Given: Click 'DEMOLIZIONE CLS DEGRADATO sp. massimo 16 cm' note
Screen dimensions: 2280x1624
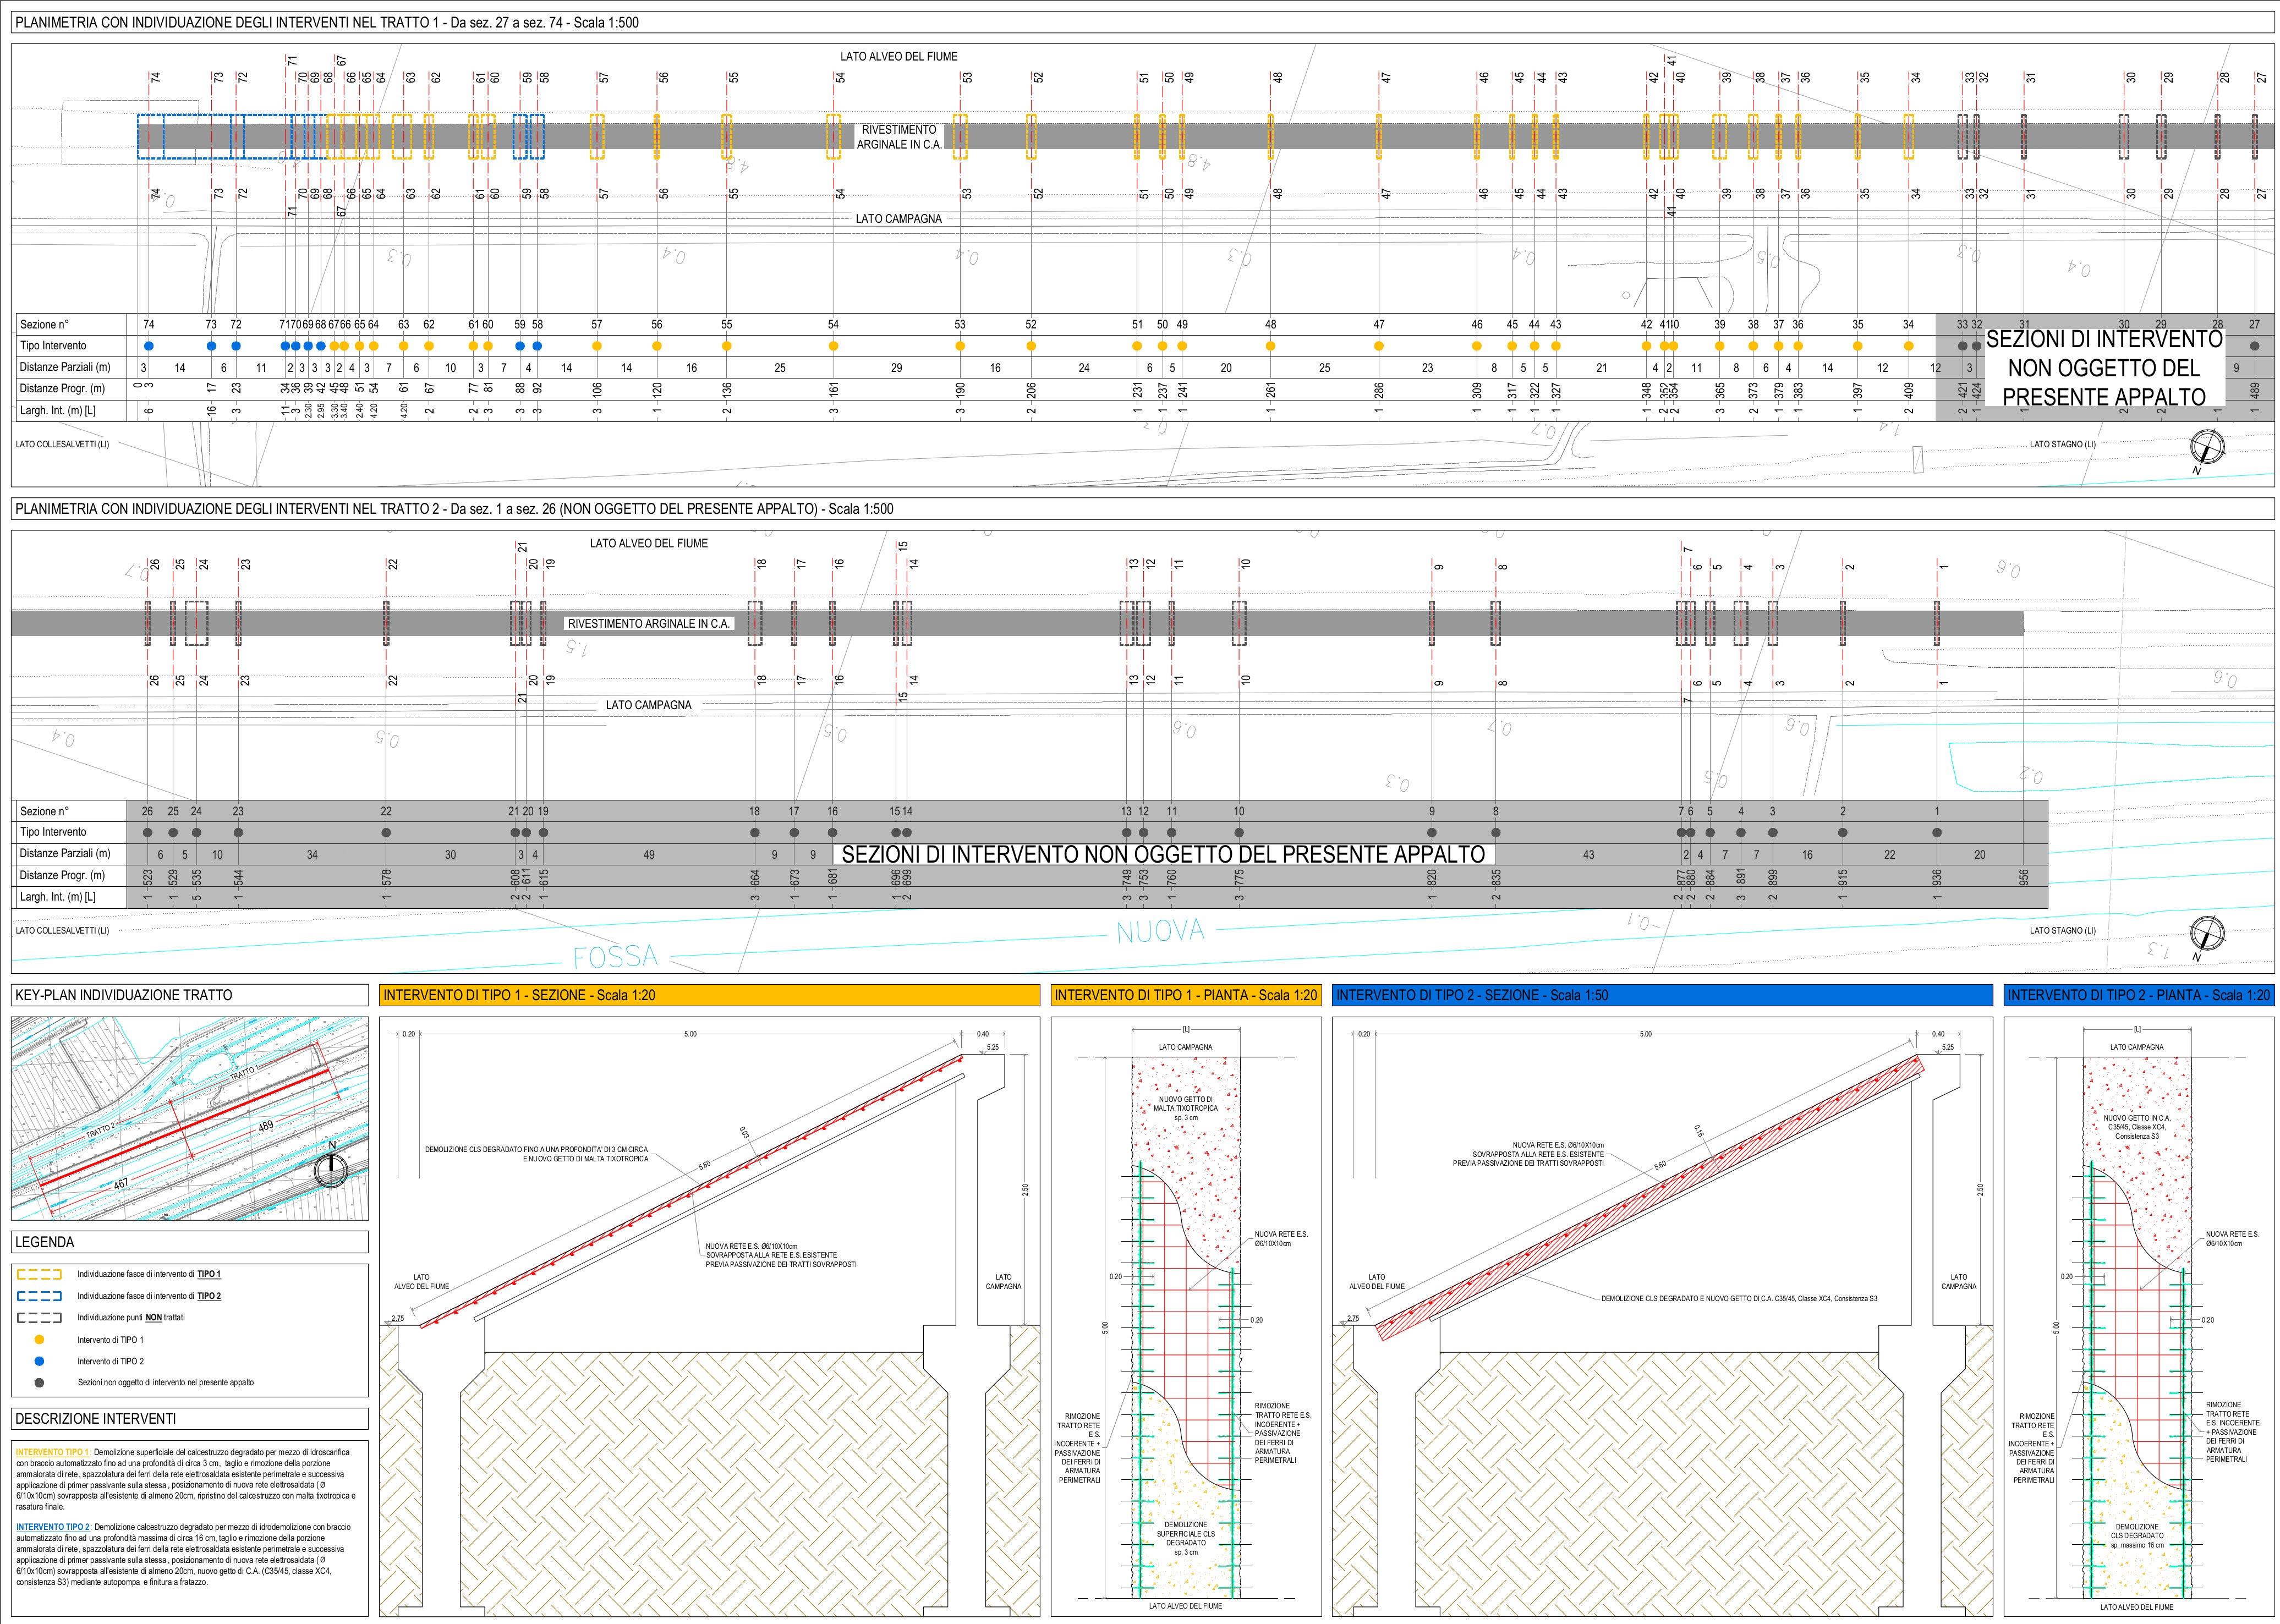Looking at the screenshot, I should (x=2137, y=1535).
